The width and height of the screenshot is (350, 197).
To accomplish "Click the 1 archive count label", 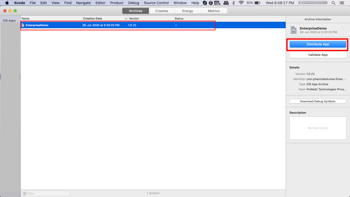I will tap(153, 193).
